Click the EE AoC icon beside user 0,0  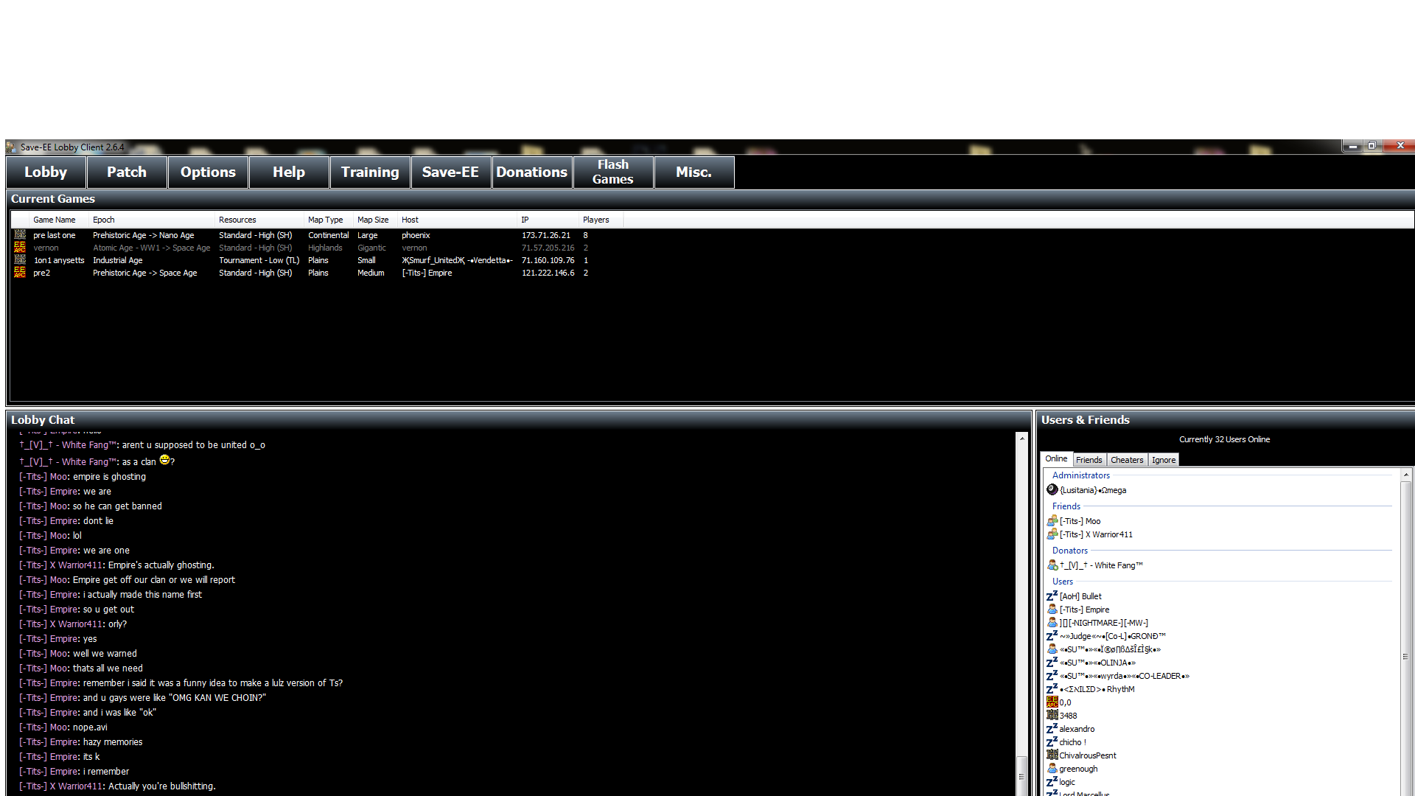click(1052, 702)
